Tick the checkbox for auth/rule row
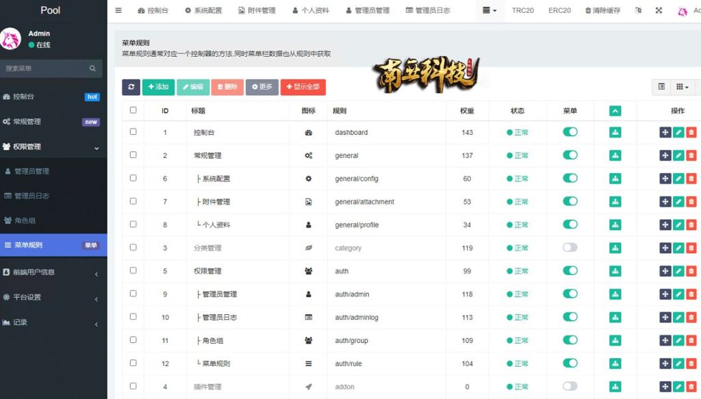701x399 pixels. tap(133, 363)
